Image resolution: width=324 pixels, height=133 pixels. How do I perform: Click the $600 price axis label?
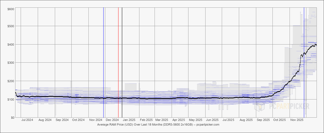[10, 9]
